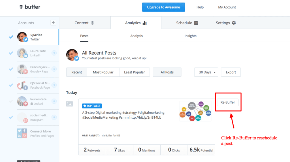Image resolution: width=290 pixels, height=162 pixels.
Task: Select the Analysis sub-tab
Action: 137,36
